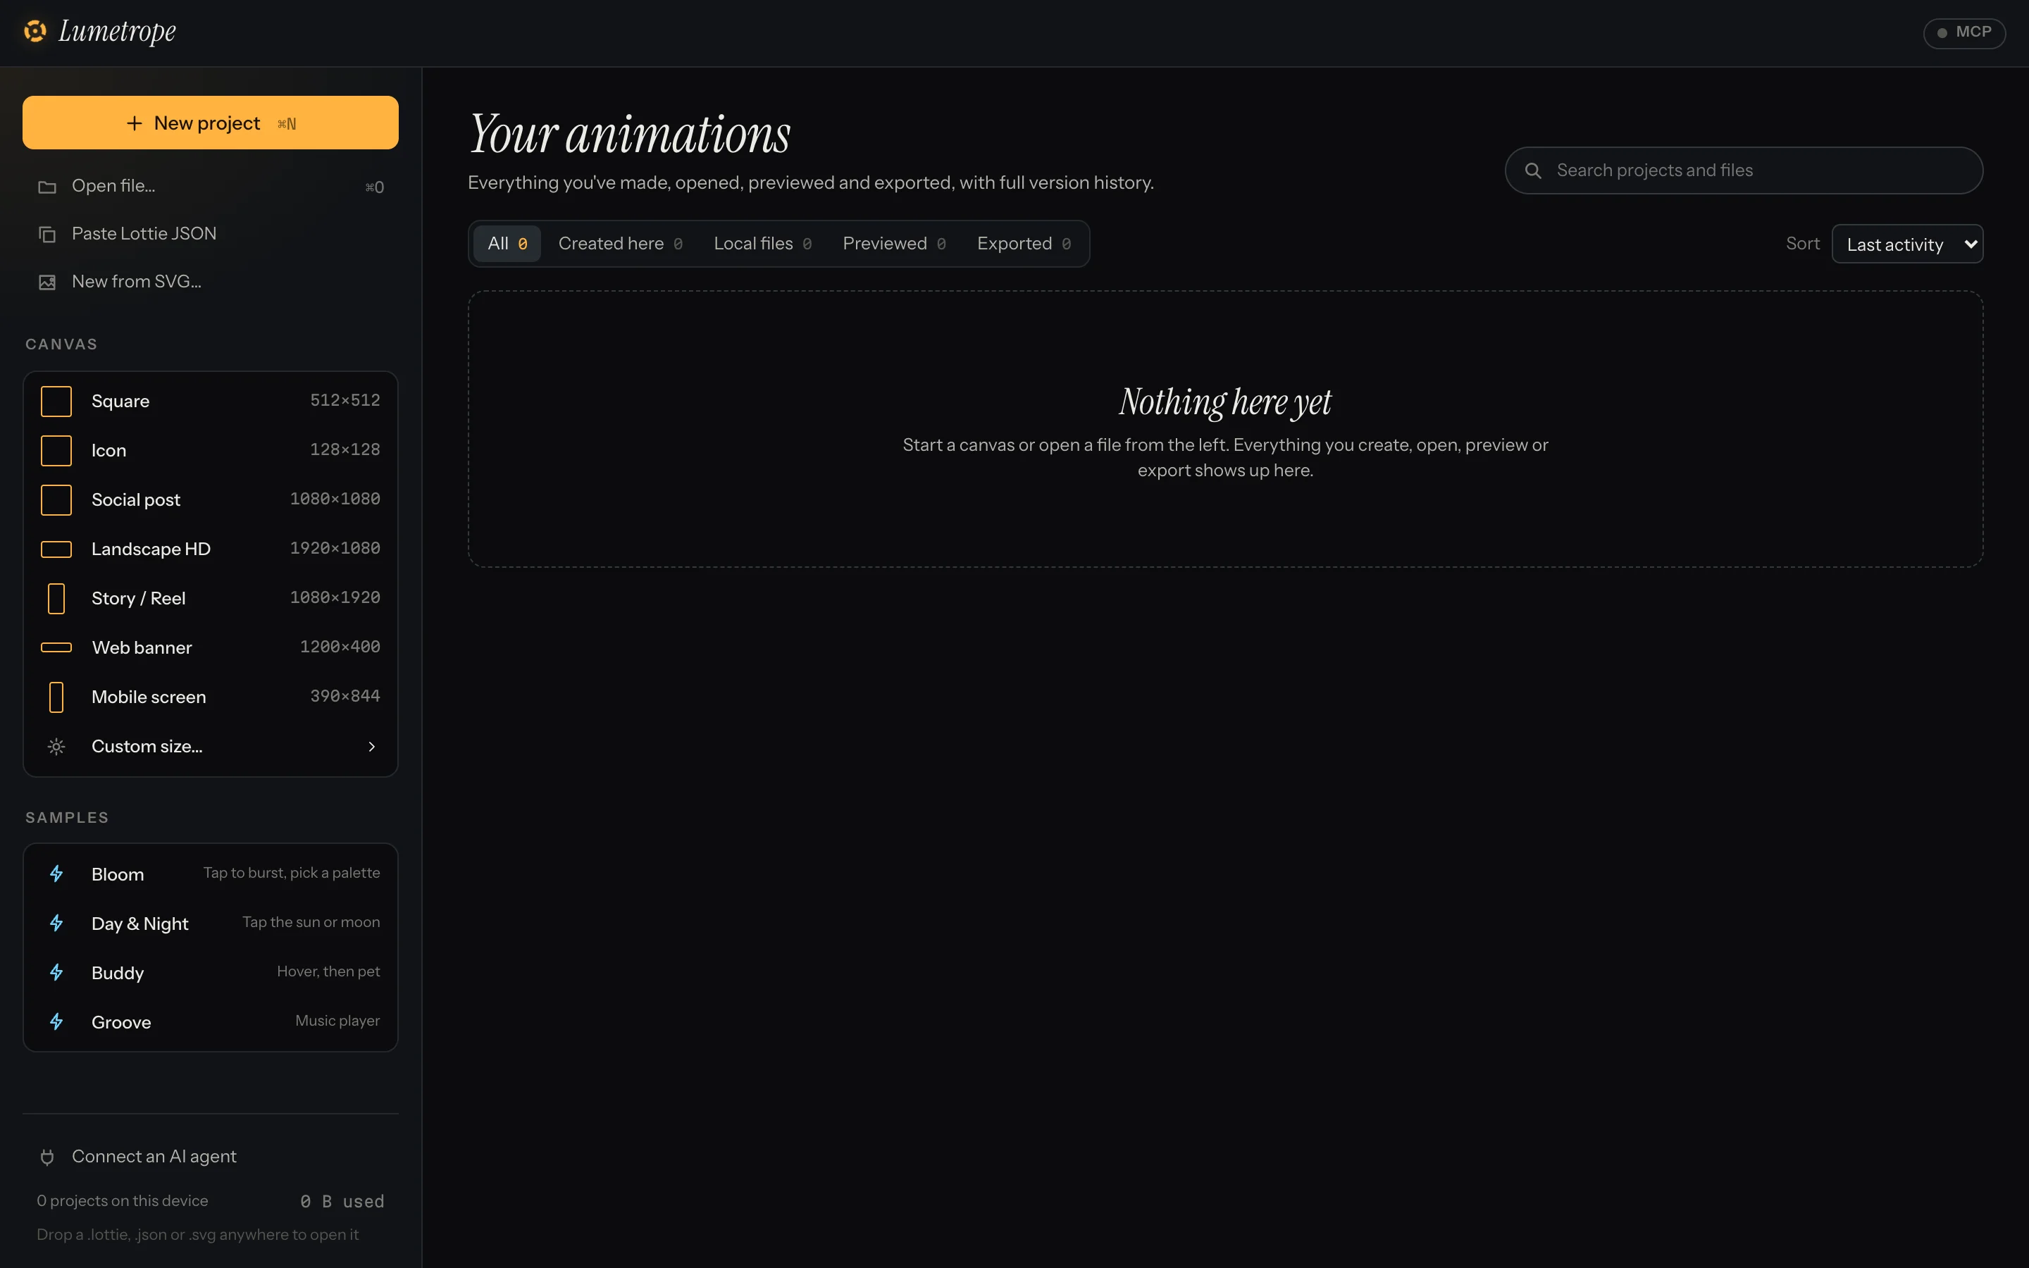Image resolution: width=2029 pixels, height=1268 pixels.
Task: Click the 390×844 size for Mobile screen
Action: (x=345, y=696)
